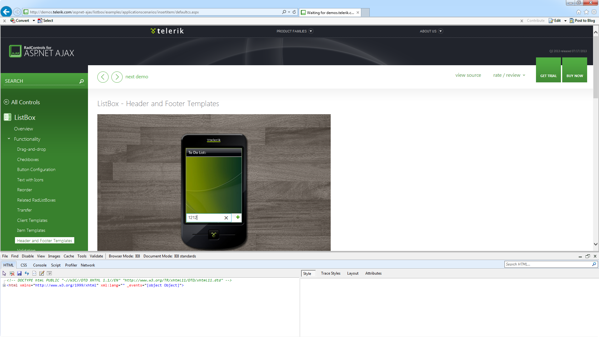The width and height of the screenshot is (599, 337).
Task: Open the Script tab in DevTools
Action: tap(56, 265)
